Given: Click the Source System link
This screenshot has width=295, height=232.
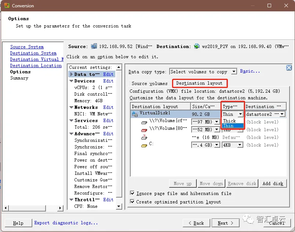Looking at the screenshot, I should (27, 47).
